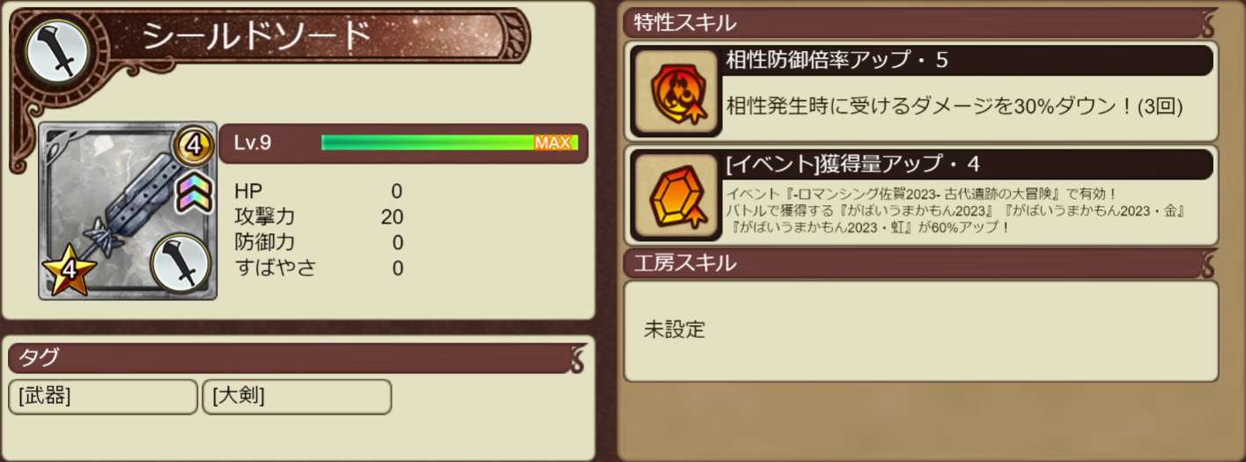Open the 工房スキル section header

pos(920,262)
